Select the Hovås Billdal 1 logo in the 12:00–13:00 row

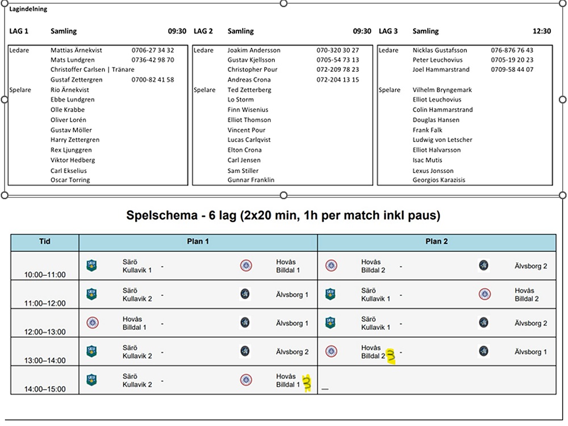[x=91, y=322]
